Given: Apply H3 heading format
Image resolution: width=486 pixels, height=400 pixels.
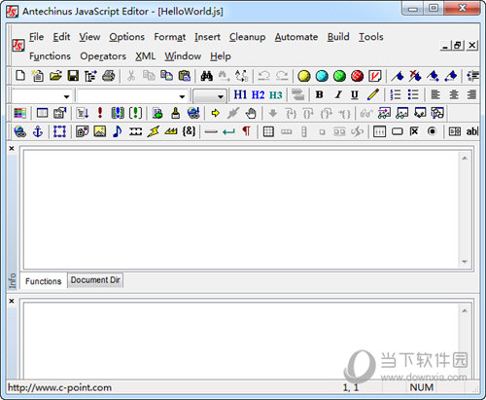Looking at the screenshot, I should click(276, 95).
